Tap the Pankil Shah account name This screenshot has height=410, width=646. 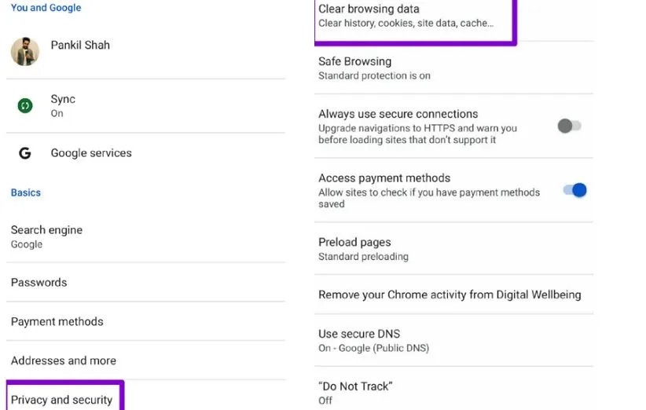[x=80, y=45]
